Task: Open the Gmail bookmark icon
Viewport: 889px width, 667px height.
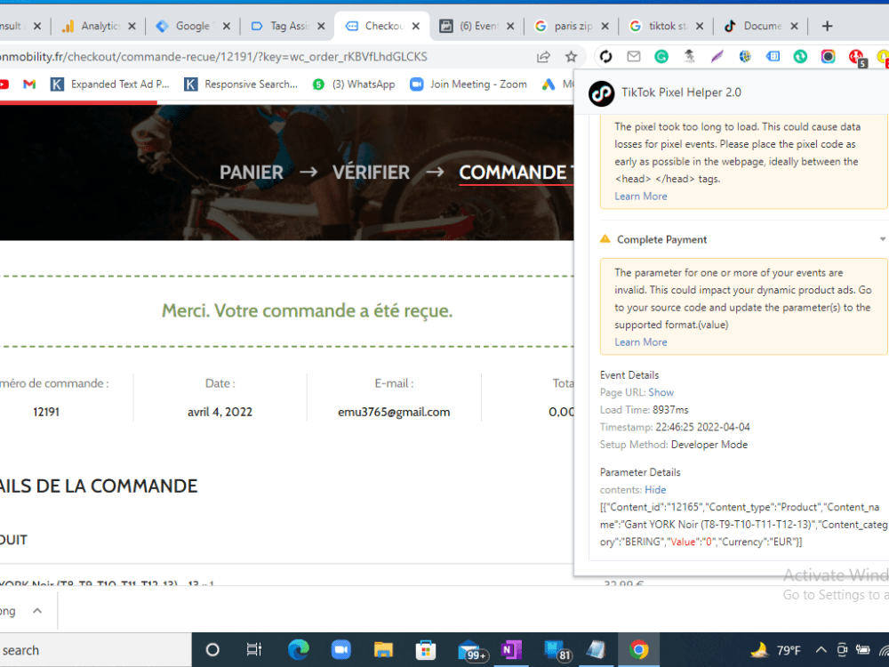Action: coord(29,84)
